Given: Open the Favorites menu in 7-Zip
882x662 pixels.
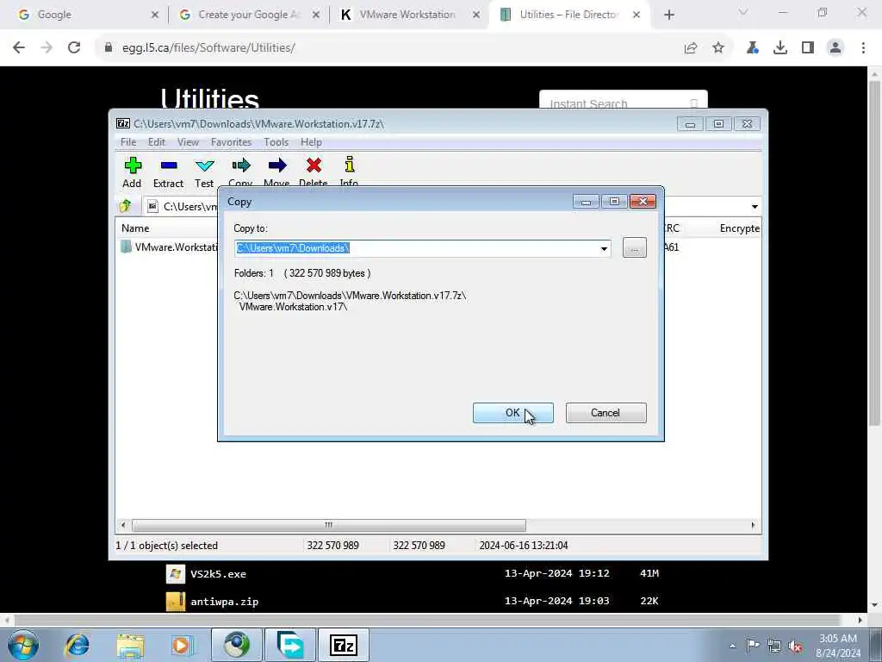Looking at the screenshot, I should coord(231,142).
